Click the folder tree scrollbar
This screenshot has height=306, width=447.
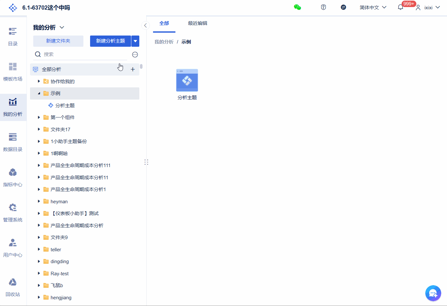click(141, 67)
